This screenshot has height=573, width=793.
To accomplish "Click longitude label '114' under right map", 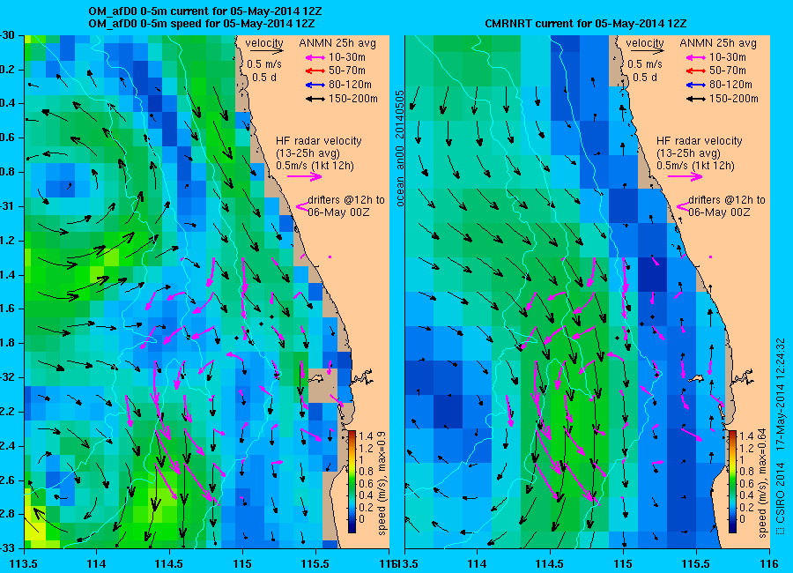I will [x=477, y=563].
